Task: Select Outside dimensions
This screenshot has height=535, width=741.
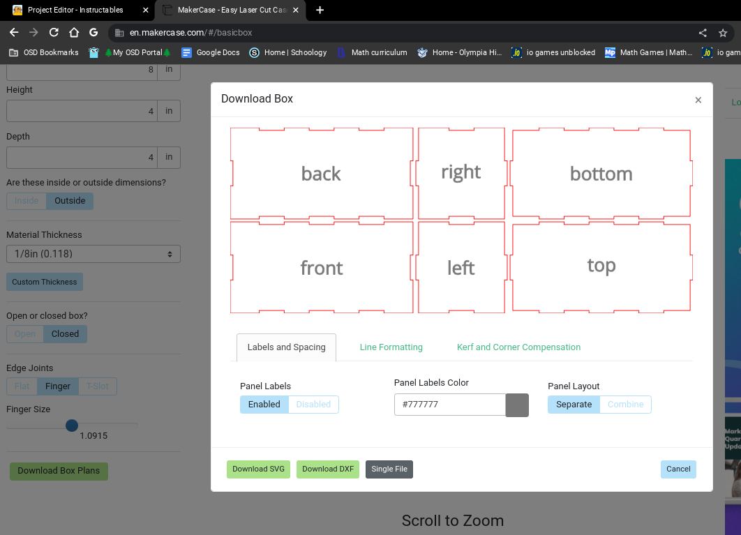Action: pos(70,201)
